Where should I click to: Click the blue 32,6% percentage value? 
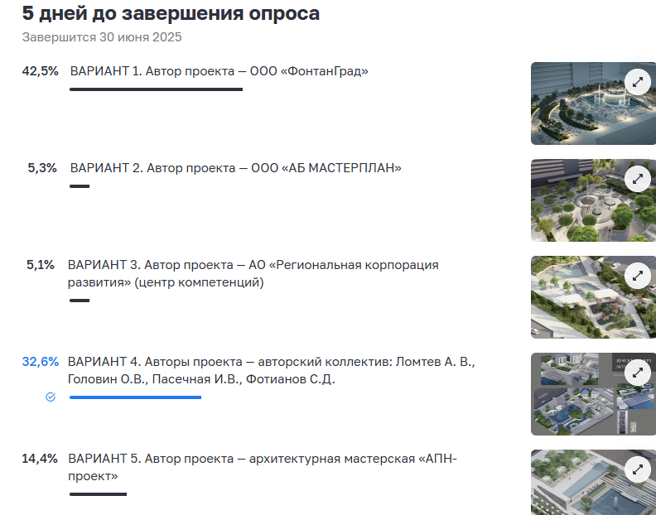point(41,362)
